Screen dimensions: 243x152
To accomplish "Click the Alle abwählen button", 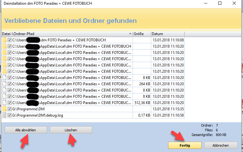I will coord(26,130).
